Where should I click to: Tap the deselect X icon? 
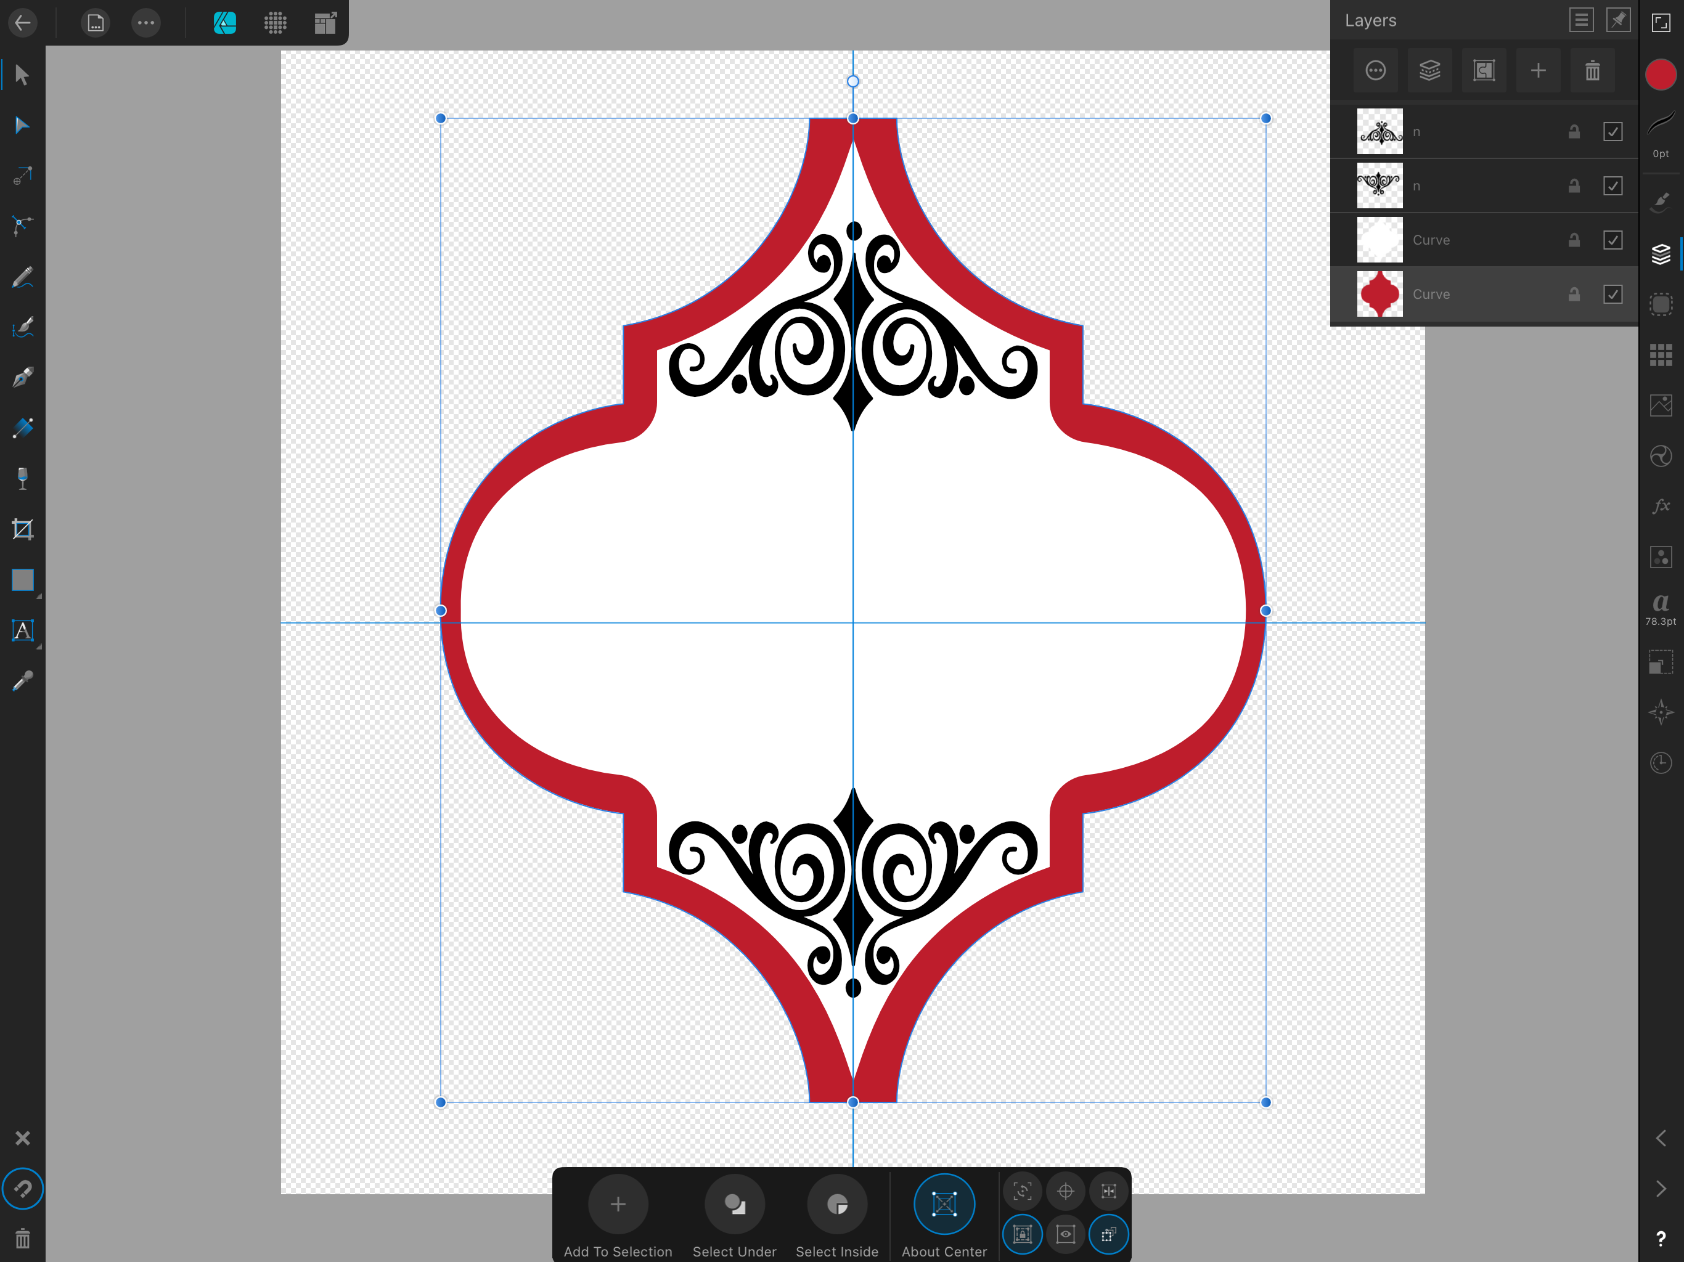coord(22,1138)
